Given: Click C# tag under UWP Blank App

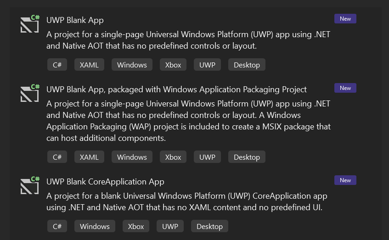Looking at the screenshot, I should 57,65.
